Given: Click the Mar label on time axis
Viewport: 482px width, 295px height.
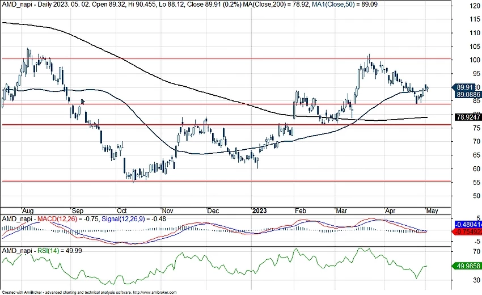Looking at the screenshot, I should tap(341, 211).
